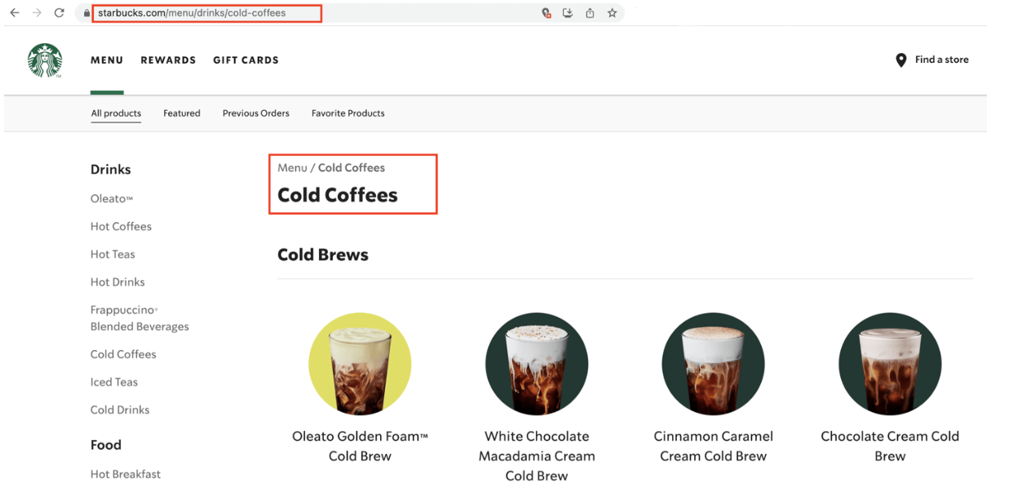Open the Rewards menu item

coord(168,60)
